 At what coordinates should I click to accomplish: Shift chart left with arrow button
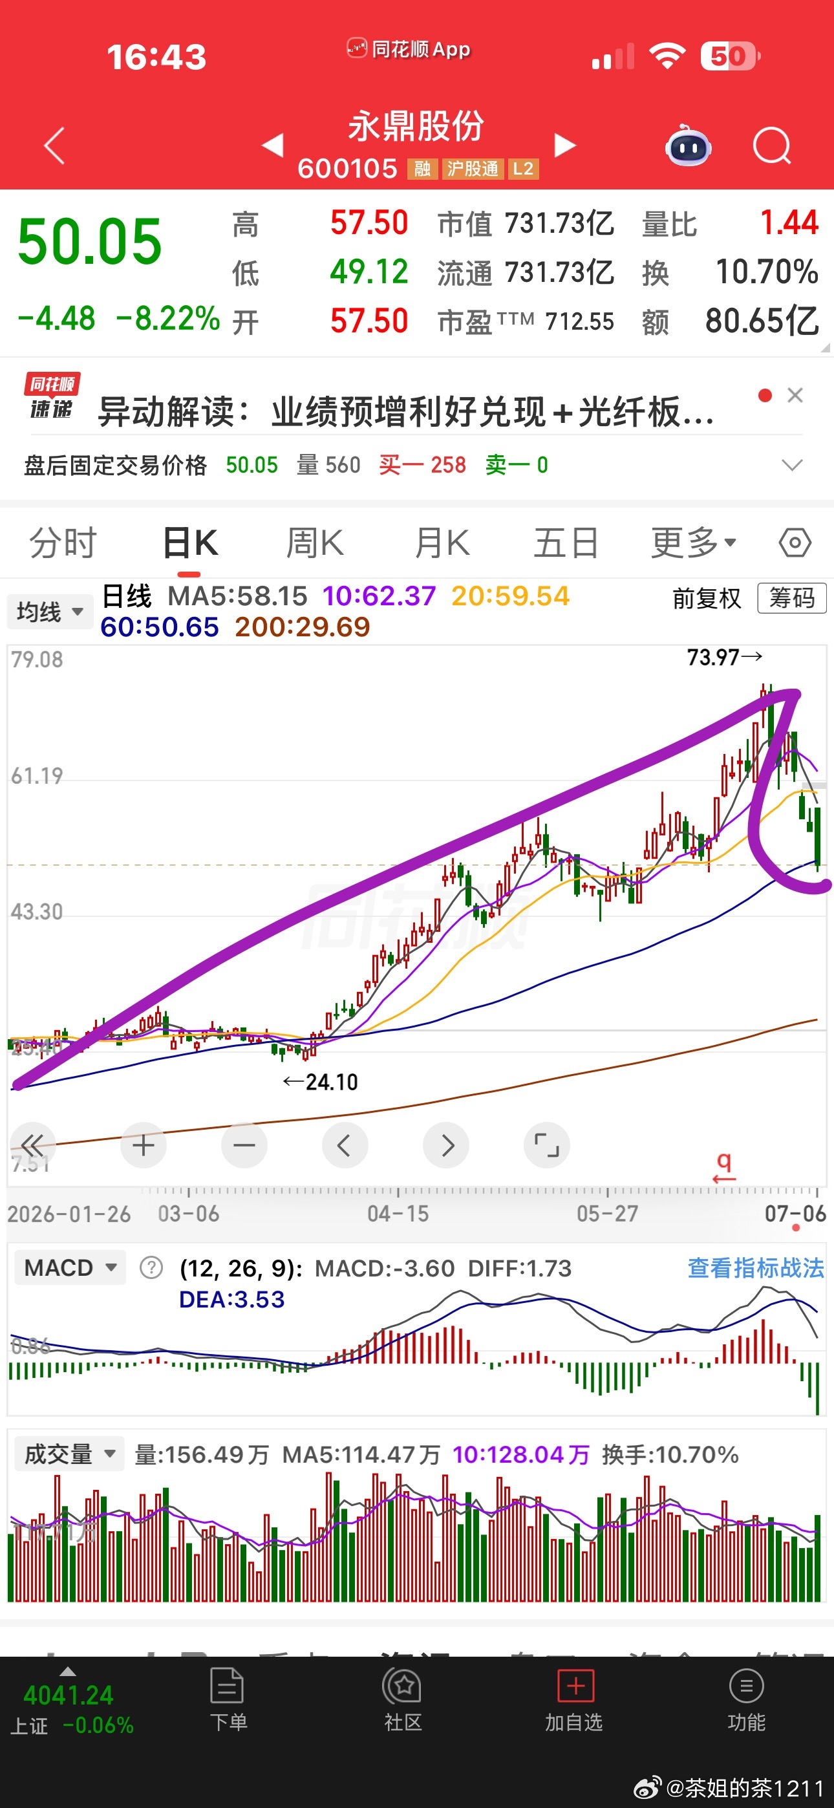(345, 1145)
